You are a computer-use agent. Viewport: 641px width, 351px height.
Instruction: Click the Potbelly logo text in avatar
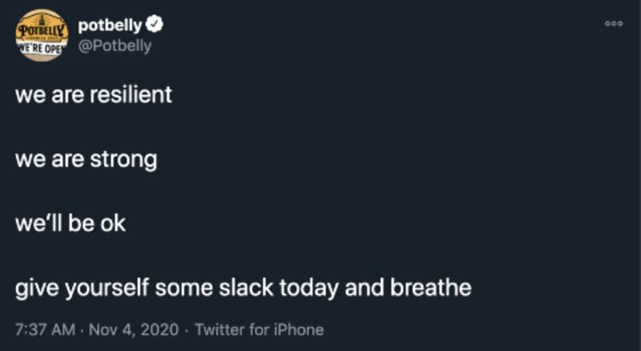click(x=42, y=29)
